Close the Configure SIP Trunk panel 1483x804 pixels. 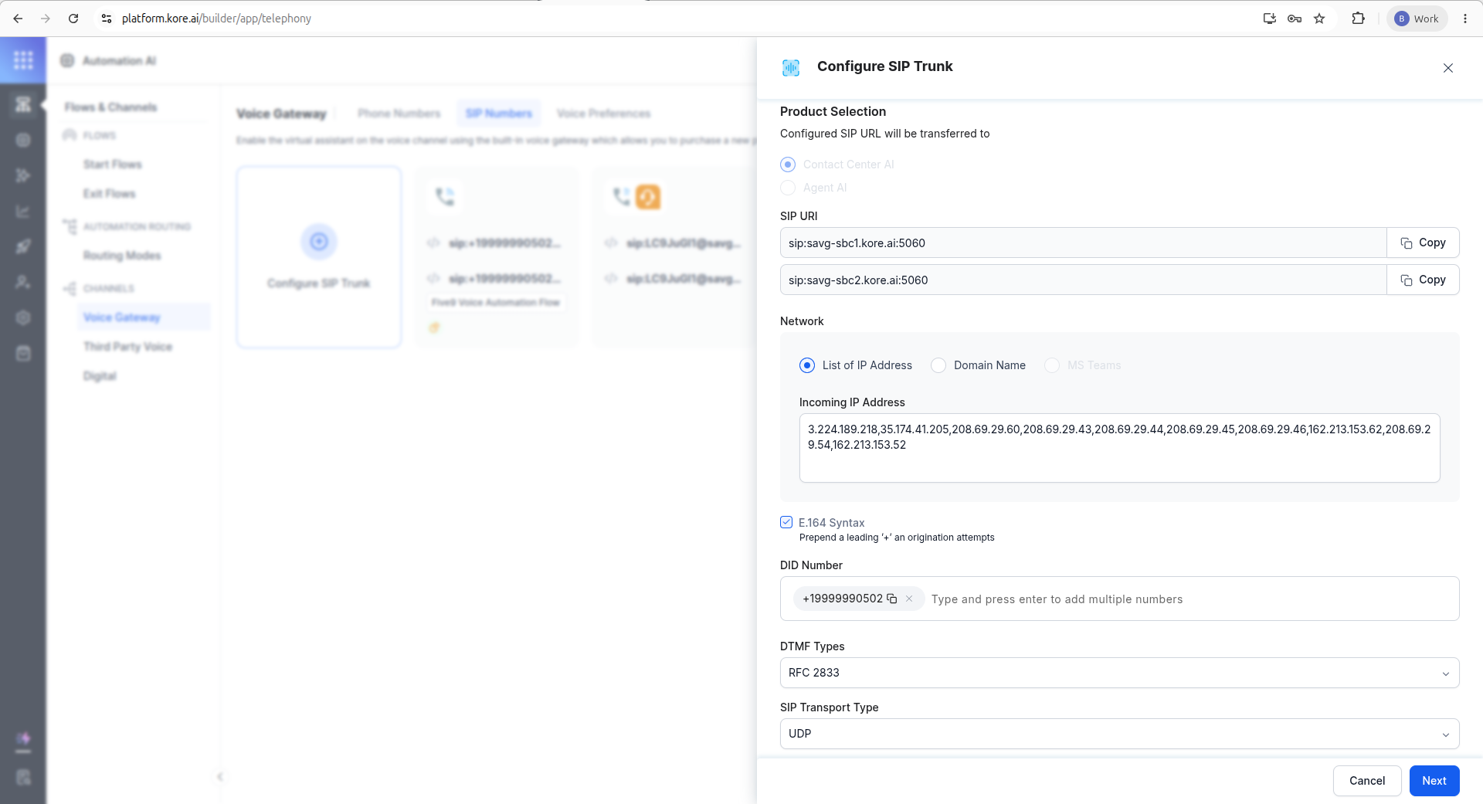click(x=1448, y=68)
